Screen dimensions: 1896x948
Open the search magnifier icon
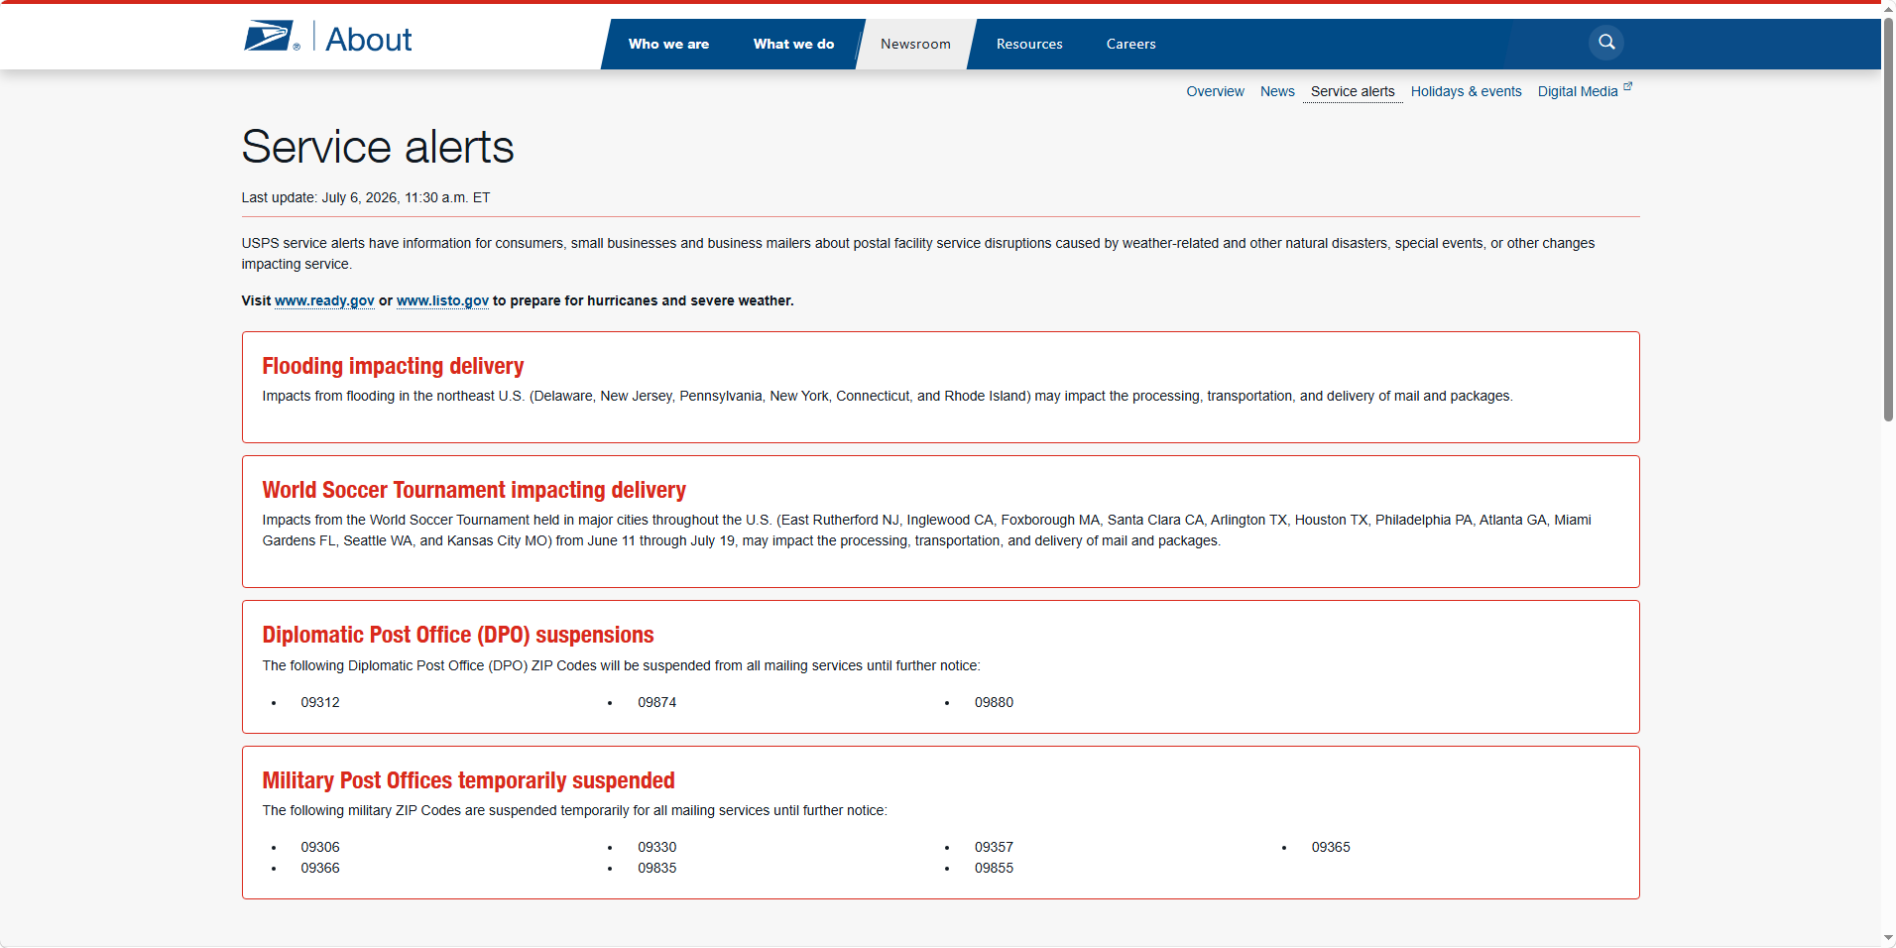pyautogui.click(x=1606, y=43)
